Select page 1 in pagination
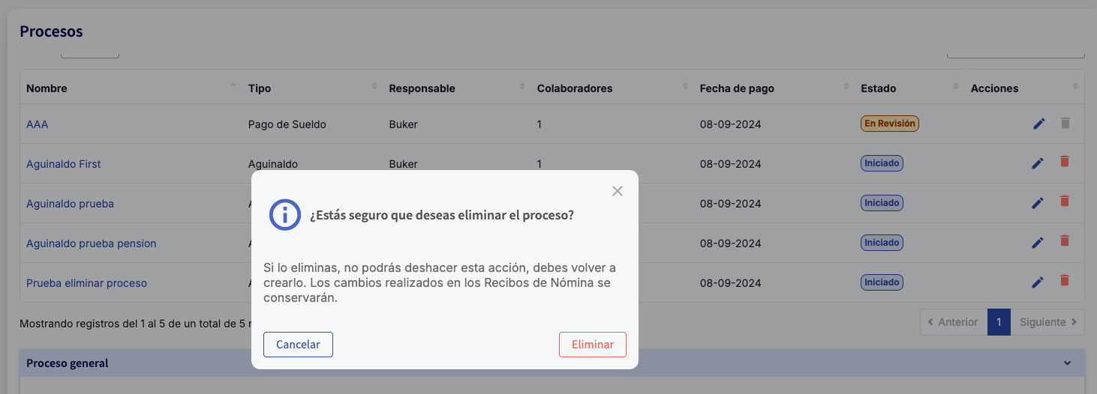 999,322
